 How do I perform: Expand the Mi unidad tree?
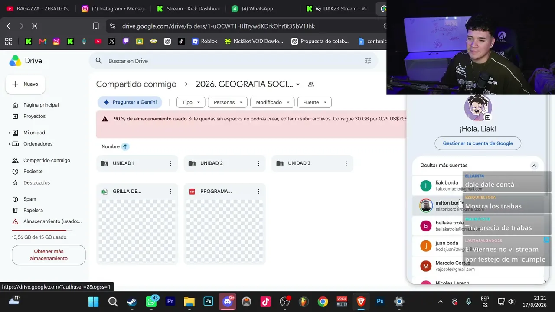pos(10,133)
